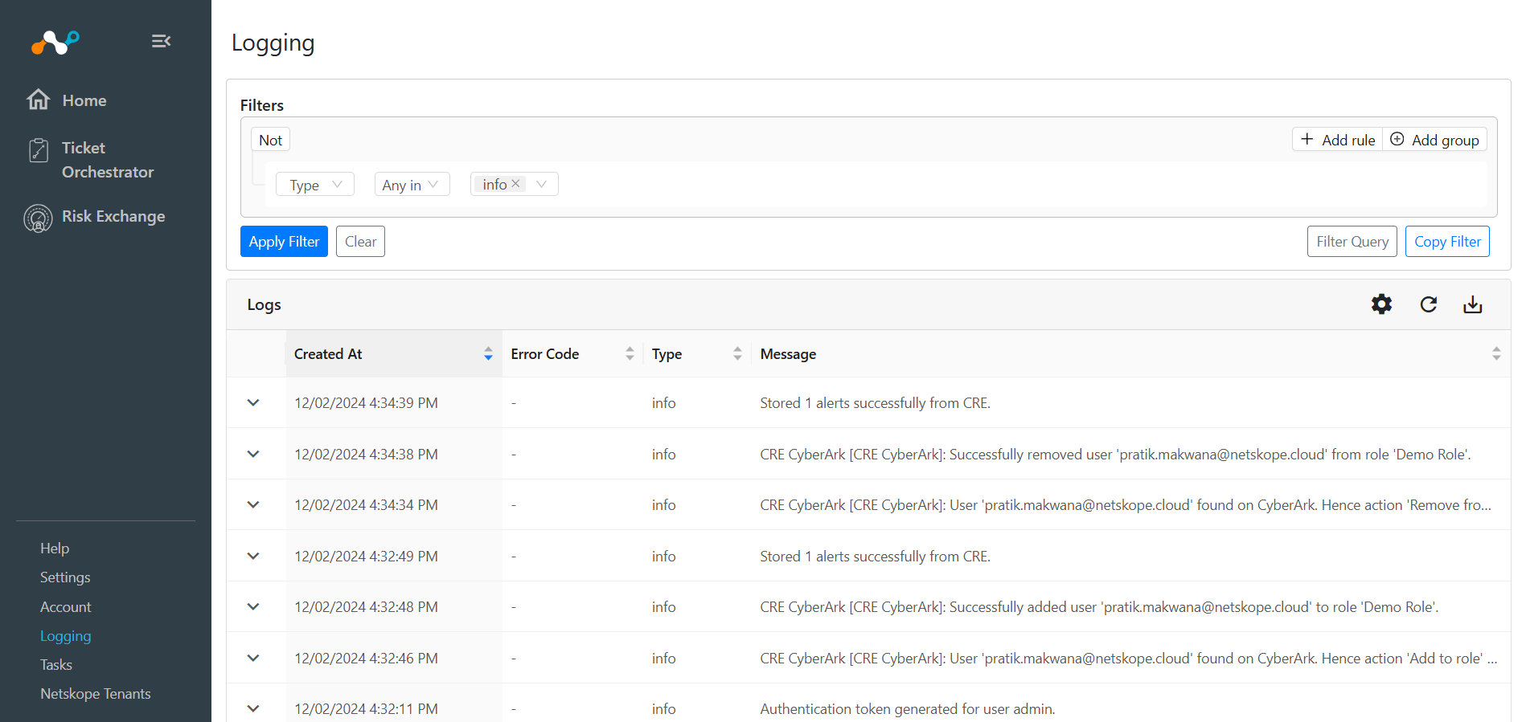Click the Logging page heading

click(273, 43)
